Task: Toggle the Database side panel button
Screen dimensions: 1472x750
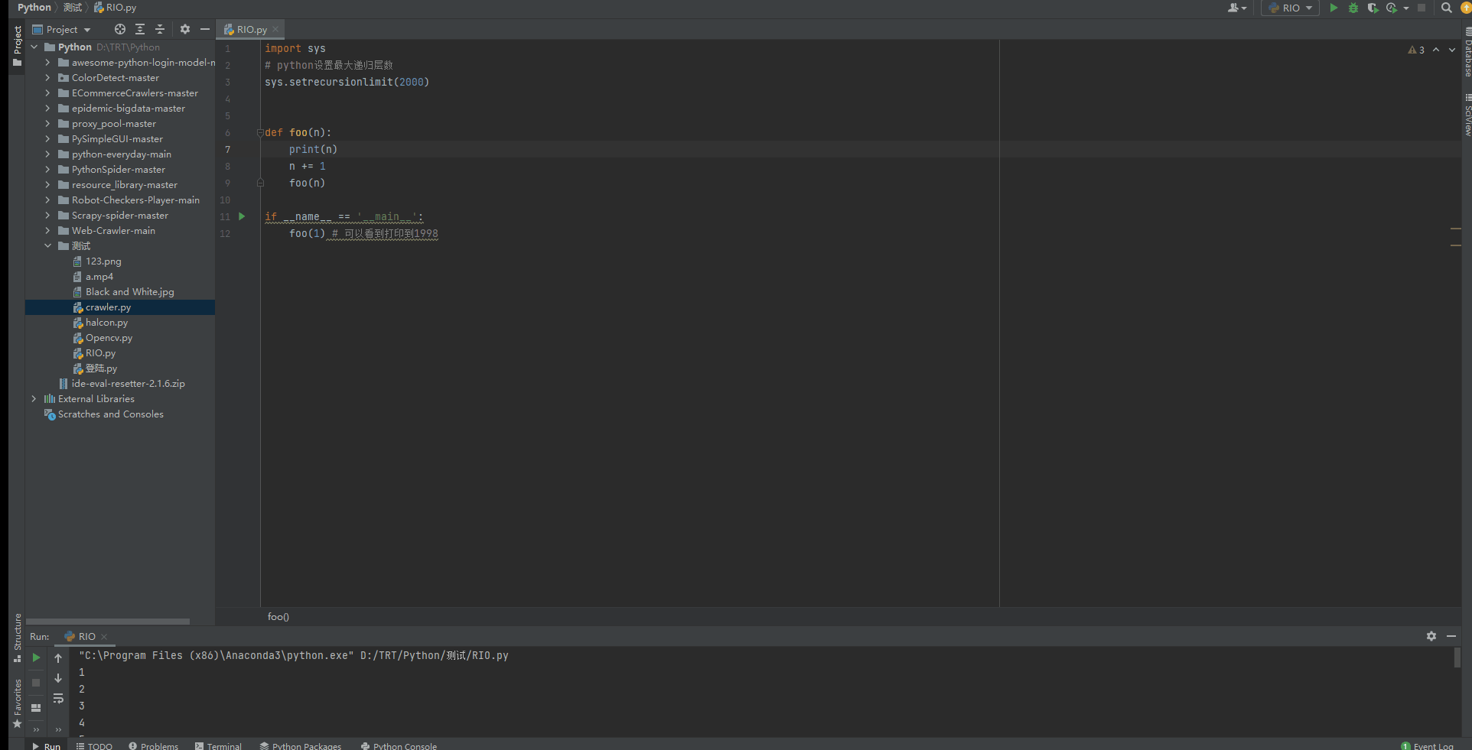Action: pos(1467,52)
